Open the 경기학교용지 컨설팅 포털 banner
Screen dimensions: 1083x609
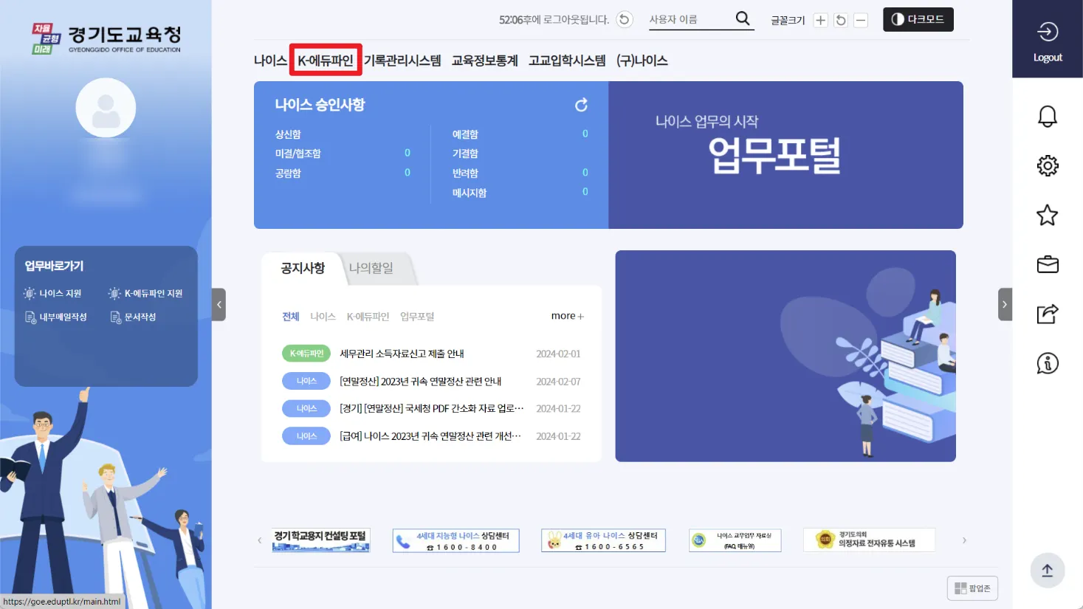click(x=321, y=540)
